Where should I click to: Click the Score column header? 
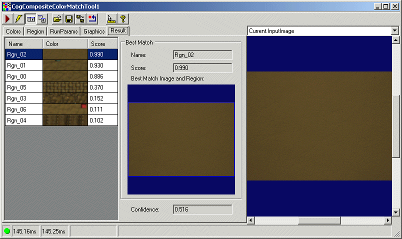pos(102,44)
